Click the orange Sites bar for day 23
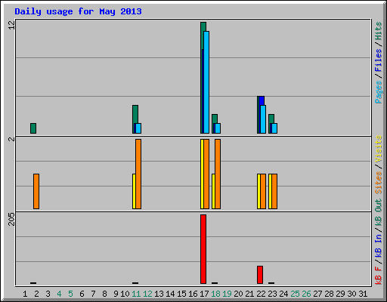387x302 pixels. (274, 191)
